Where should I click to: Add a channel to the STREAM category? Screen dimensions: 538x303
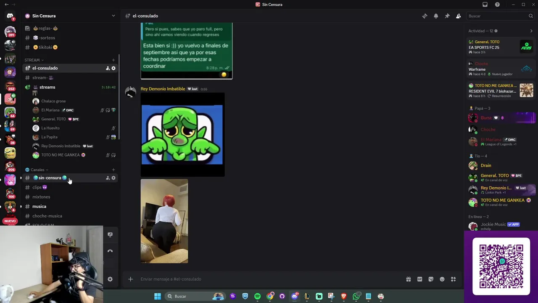[x=113, y=60]
